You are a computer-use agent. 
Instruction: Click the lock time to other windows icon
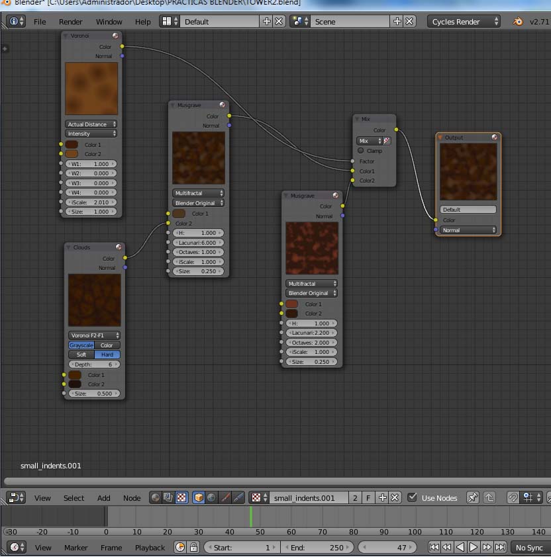tap(193, 547)
